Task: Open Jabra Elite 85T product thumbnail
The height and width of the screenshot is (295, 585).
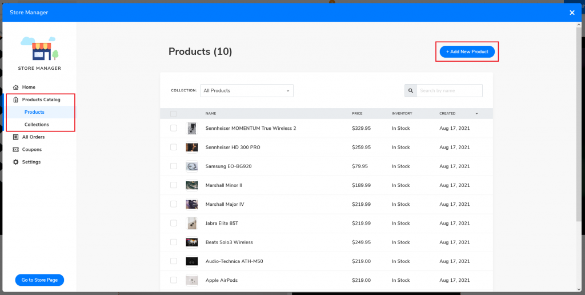Action: coord(192,224)
